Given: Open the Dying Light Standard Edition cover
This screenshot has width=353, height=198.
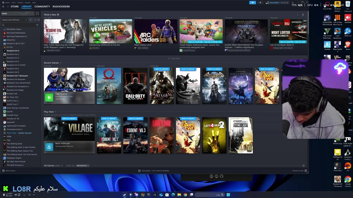Looking at the screenshot, I should pyautogui.click(x=240, y=136).
